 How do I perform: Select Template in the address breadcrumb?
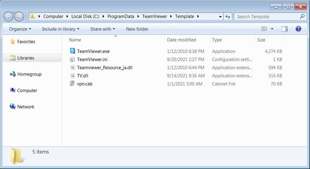184,16
